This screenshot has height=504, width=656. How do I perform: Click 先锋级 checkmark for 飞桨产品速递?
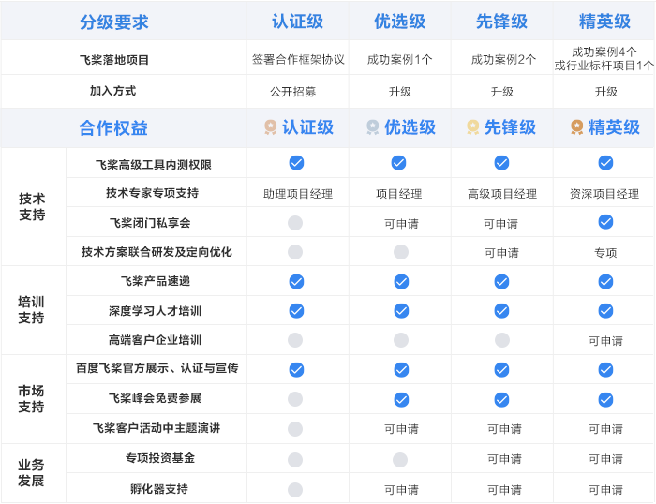(501, 281)
